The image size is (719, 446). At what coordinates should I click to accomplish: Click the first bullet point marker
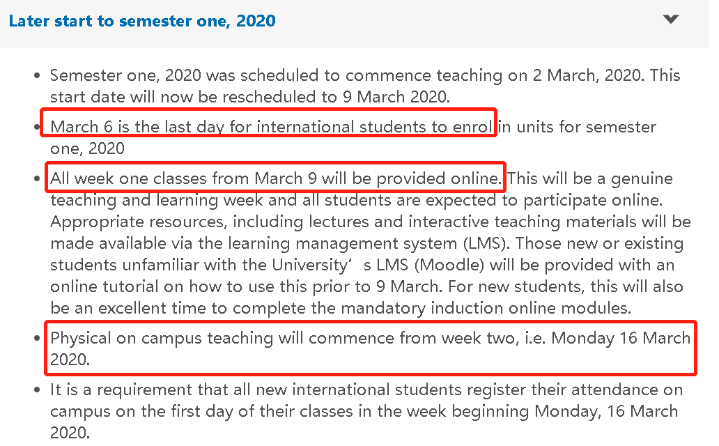38,76
